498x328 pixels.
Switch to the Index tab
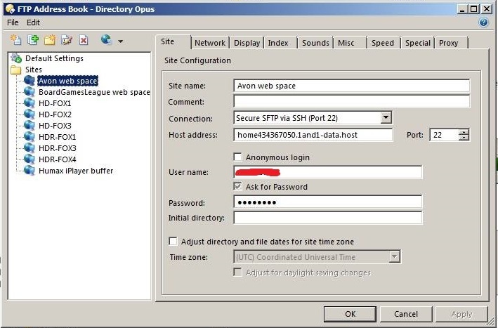pyautogui.click(x=280, y=43)
